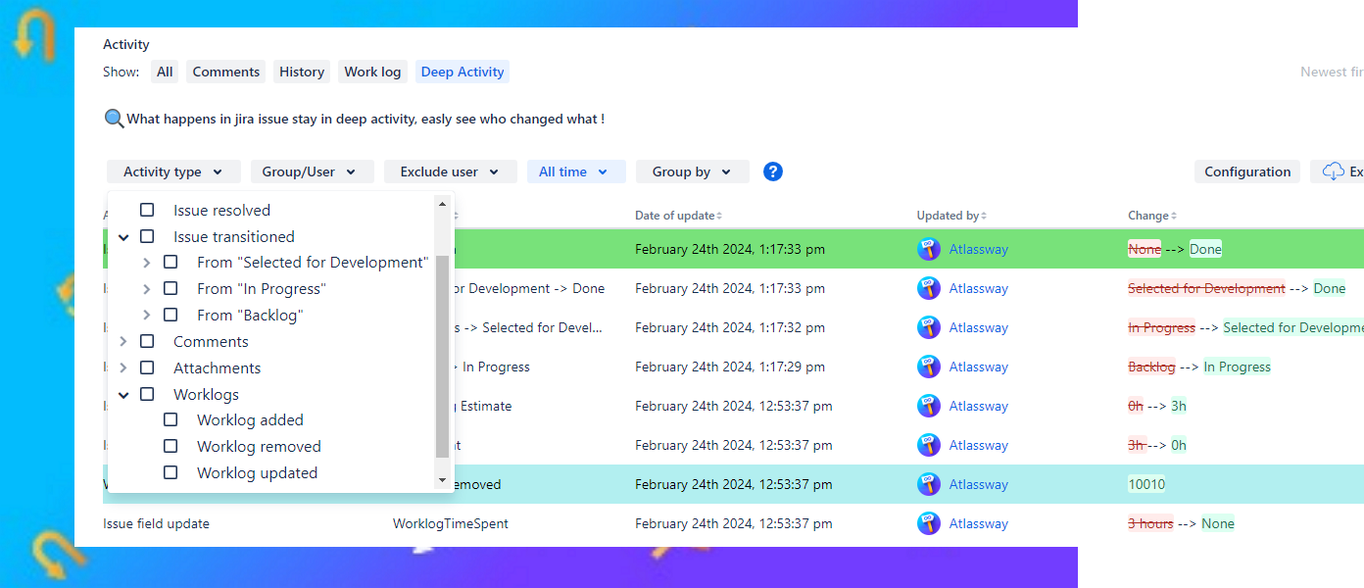This screenshot has height=588, width=1364.
Task: Click the "Done" value in the green row
Action: tap(1205, 249)
